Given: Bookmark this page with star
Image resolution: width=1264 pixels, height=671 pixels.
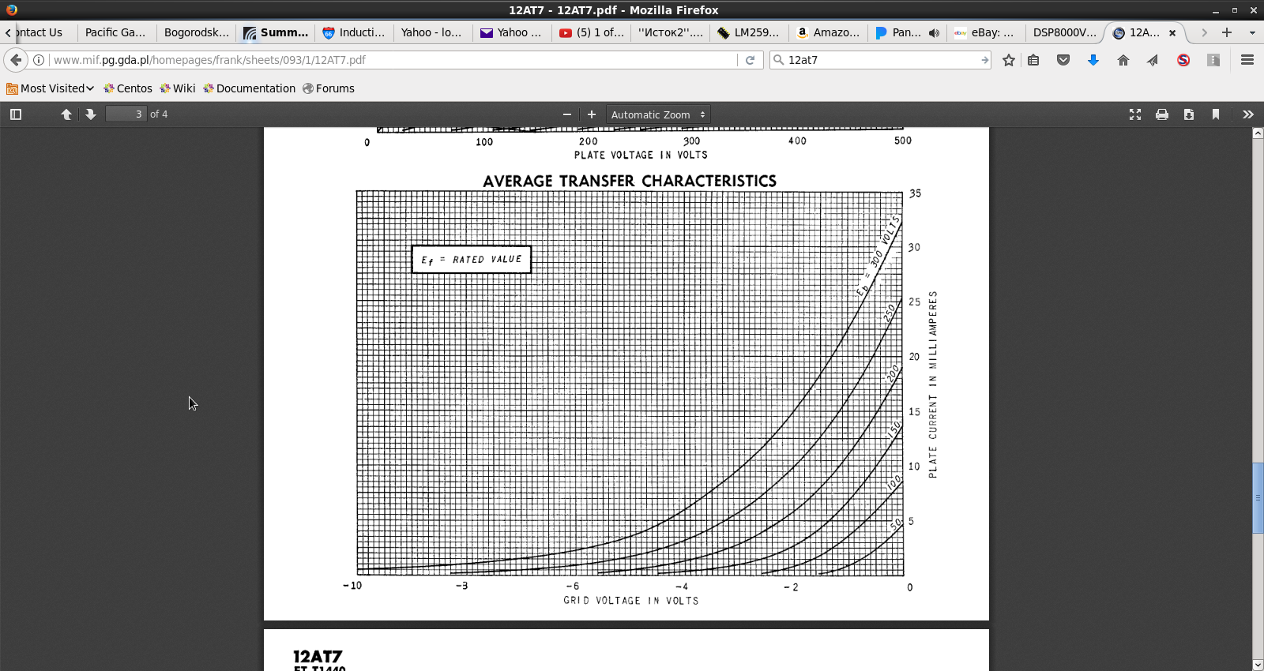Looking at the screenshot, I should tap(1009, 60).
